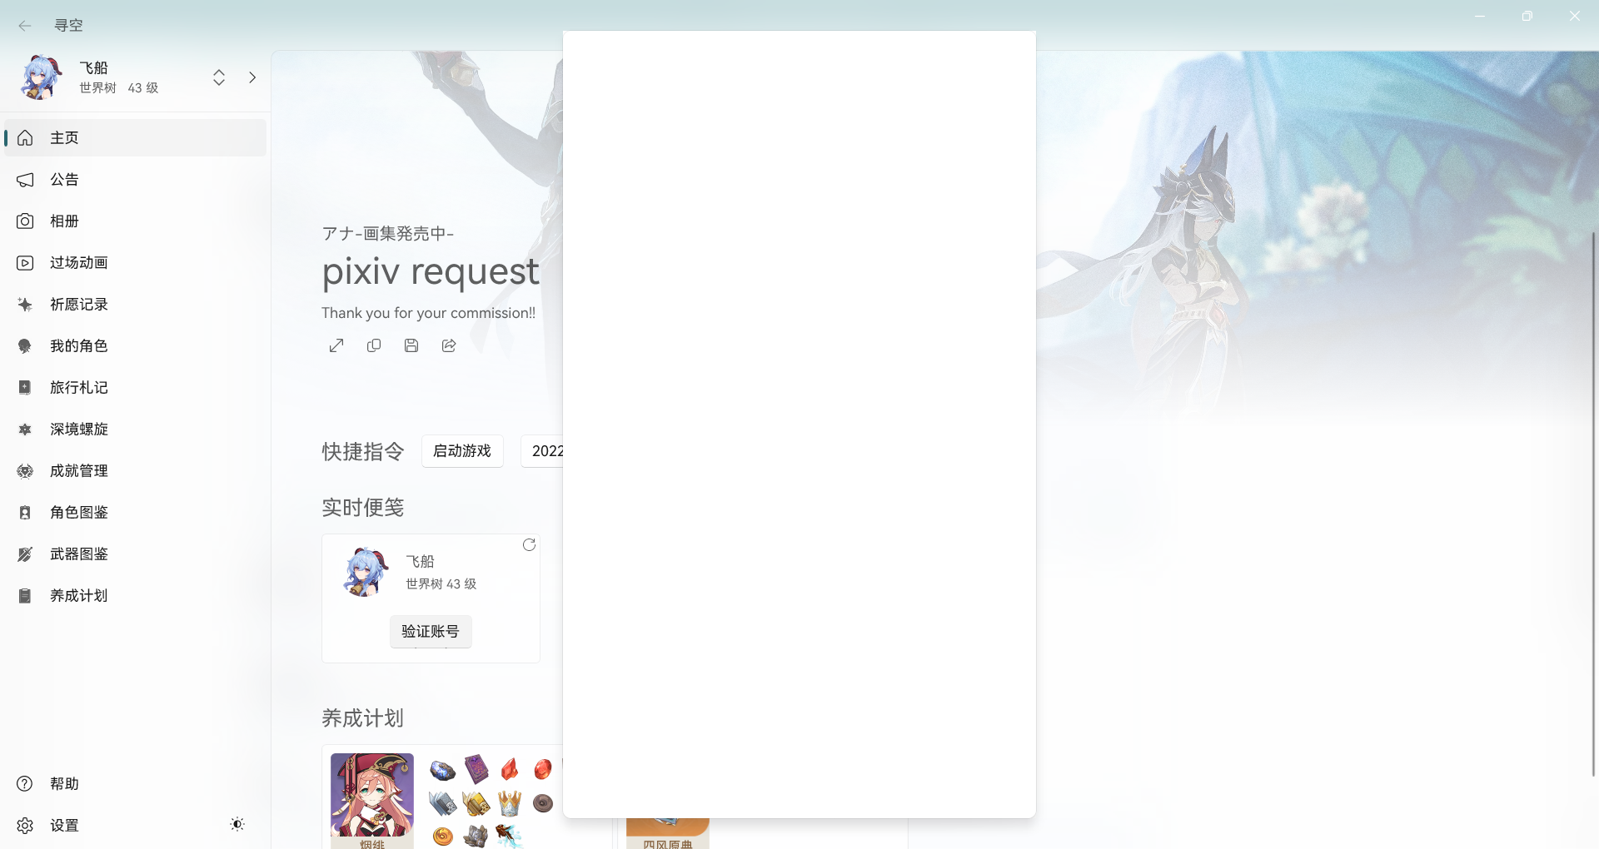
Task: Expand the account switcher chevrons beside 飞船
Action: pos(218,77)
